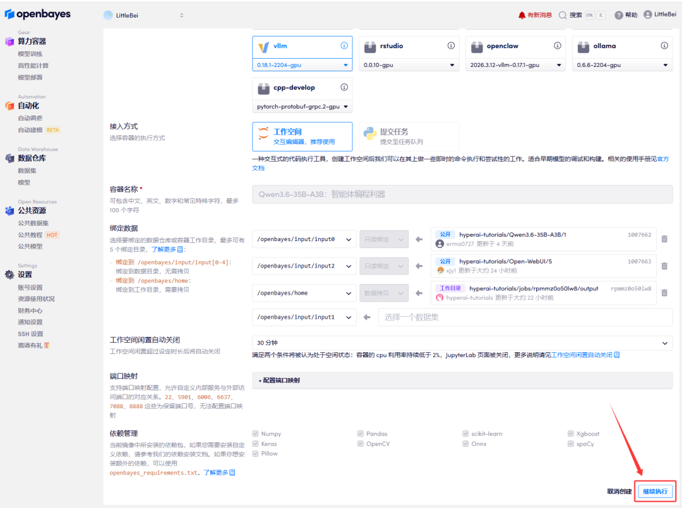Open the LittleBei workspace switcher
The image size is (682, 508).
143,15
